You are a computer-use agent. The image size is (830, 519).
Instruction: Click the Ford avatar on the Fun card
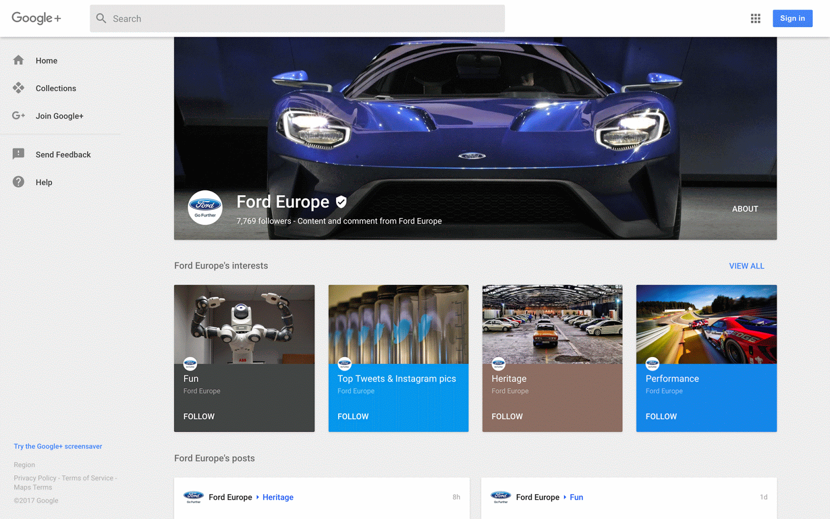(x=190, y=364)
